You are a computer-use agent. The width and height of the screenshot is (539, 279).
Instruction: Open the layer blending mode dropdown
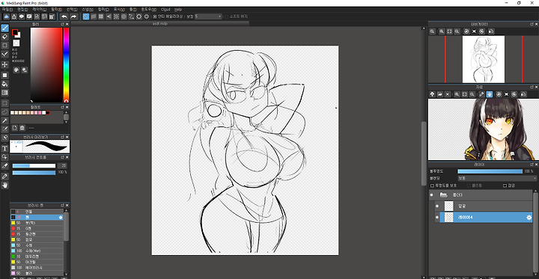point(497,178)
